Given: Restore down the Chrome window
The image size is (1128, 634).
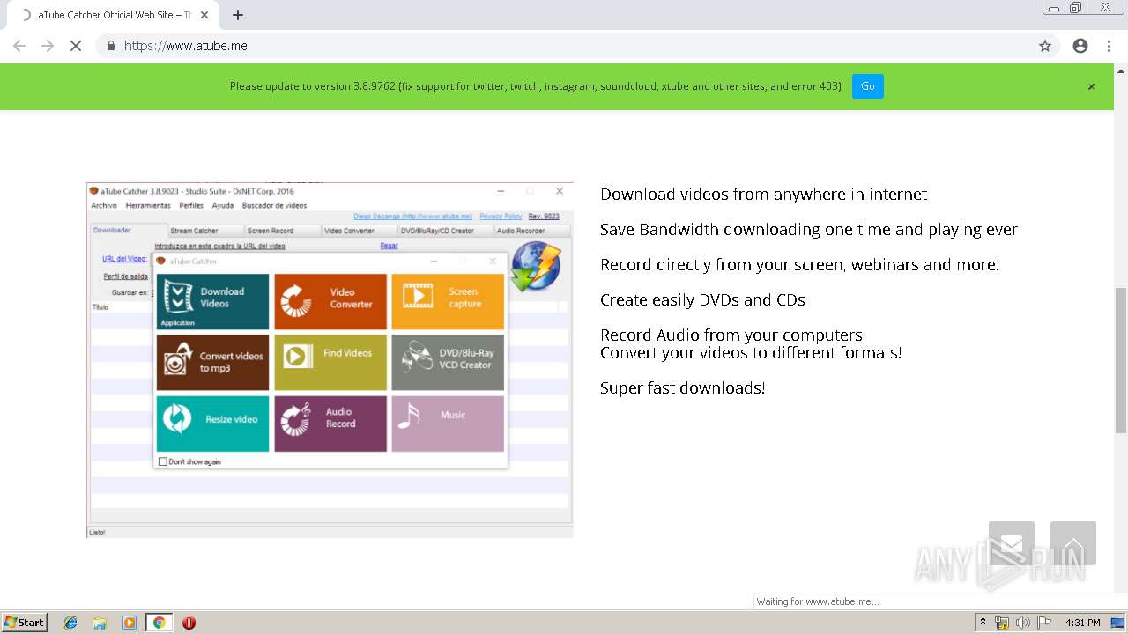Looking at the screenshot, I should point(1076,7).
